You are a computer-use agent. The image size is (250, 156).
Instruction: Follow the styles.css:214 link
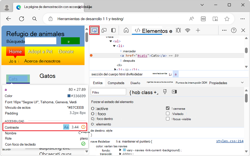tap(229, 141)
